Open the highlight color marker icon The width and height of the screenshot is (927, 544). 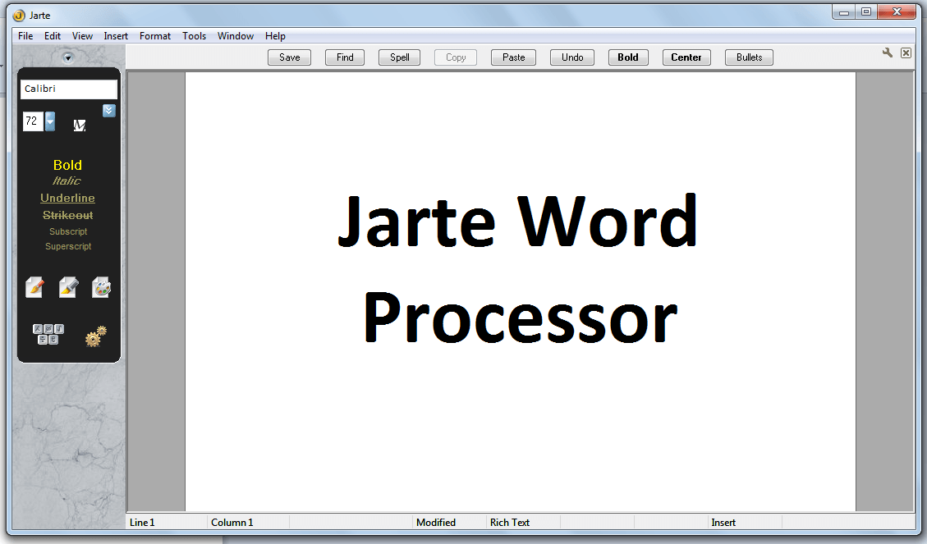(69, 287)
